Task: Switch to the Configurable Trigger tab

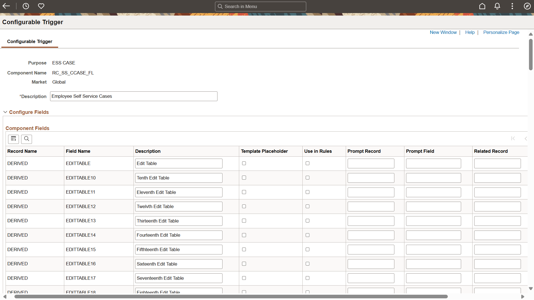Action: point(29,41)
